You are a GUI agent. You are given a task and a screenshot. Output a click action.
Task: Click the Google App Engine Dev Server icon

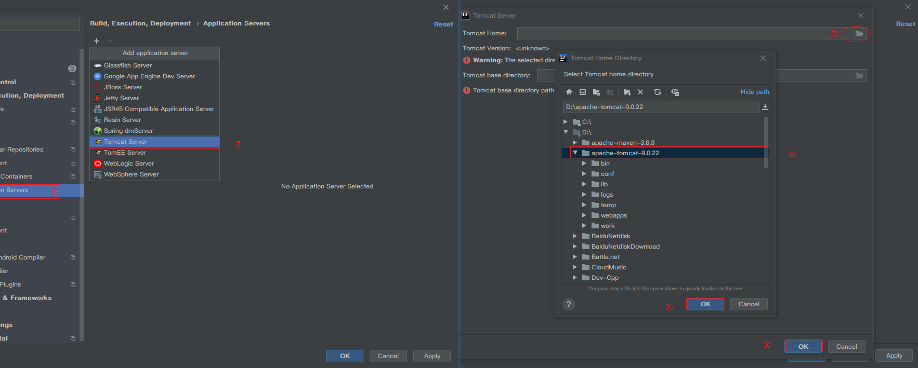[x=98, y=76]
